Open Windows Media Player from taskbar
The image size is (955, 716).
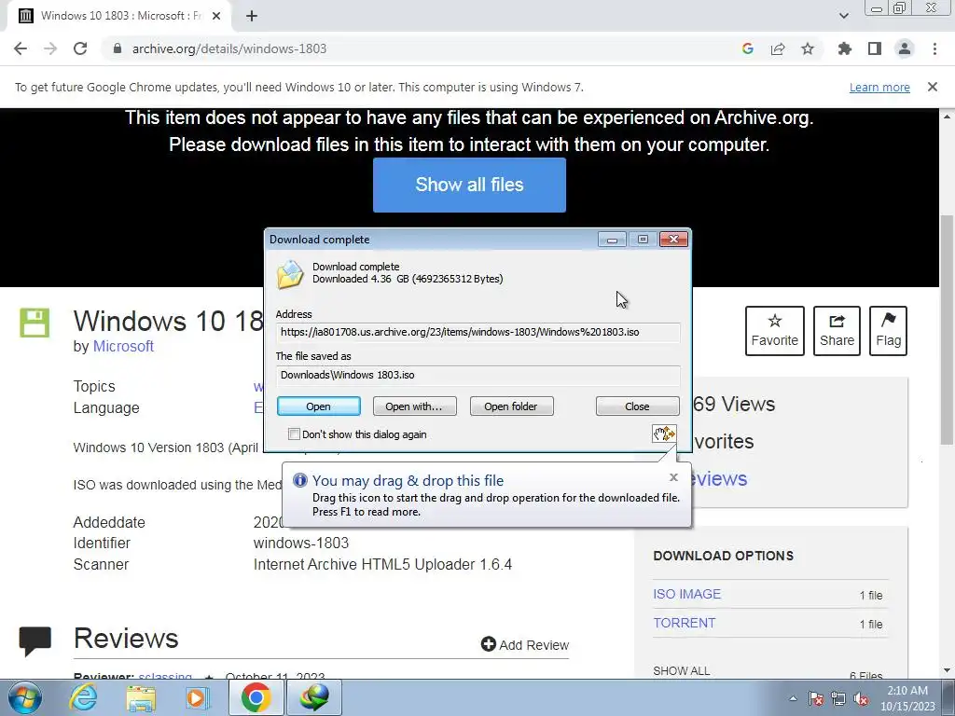197,697
